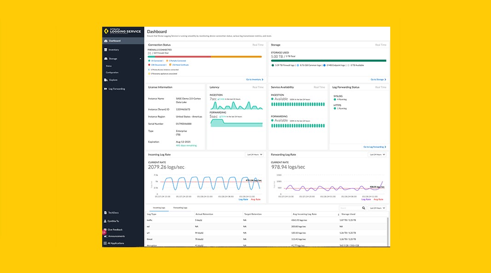Collapse the Storage section in the sidebar
The image size is (491, 273).
[140, 58]
